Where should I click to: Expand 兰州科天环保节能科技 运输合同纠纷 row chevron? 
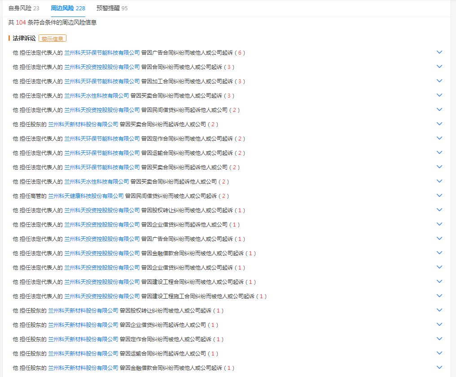point(439,152)
